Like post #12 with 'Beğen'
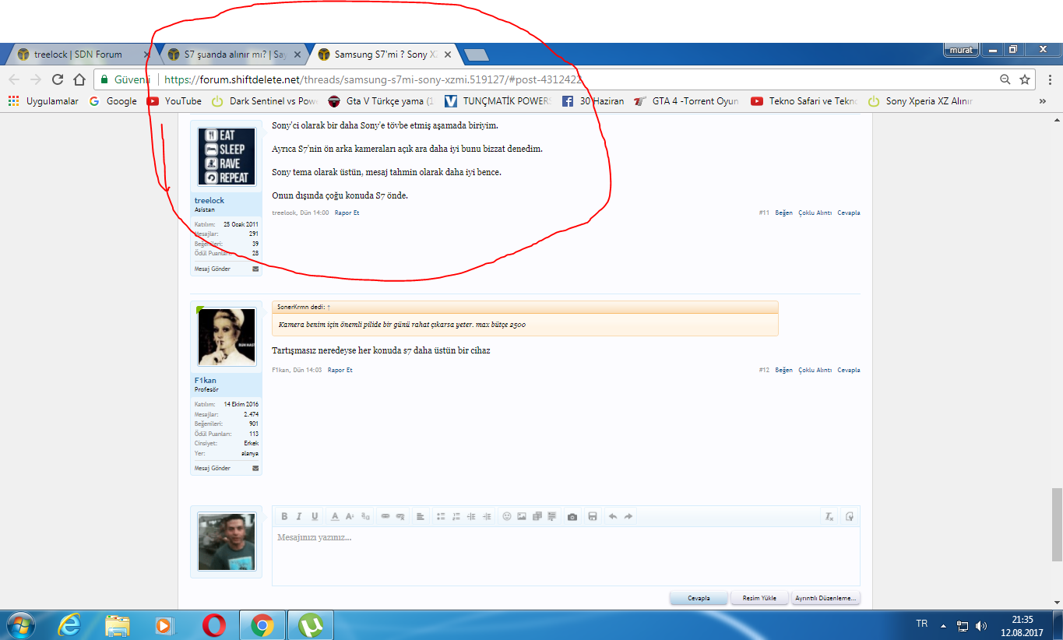This screenshot has width=1063, height=640. tap(783, 370)
